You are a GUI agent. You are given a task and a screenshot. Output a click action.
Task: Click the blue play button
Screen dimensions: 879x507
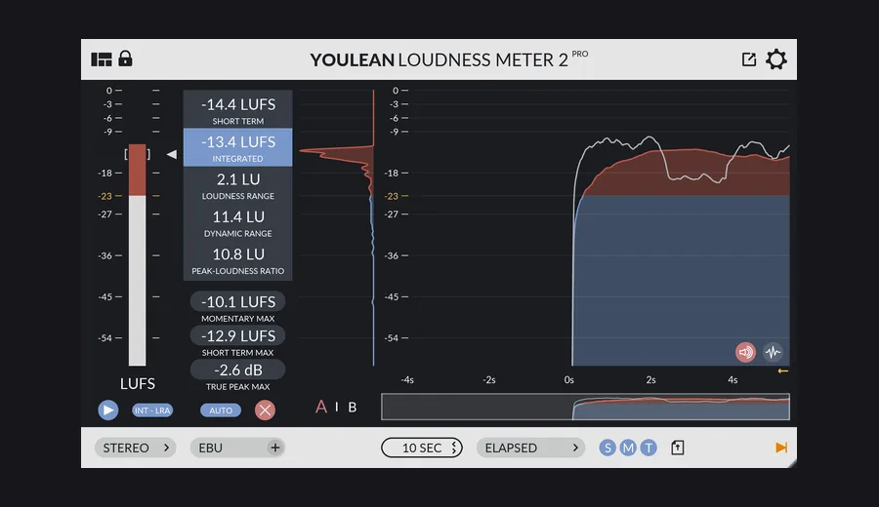point(108,410)
